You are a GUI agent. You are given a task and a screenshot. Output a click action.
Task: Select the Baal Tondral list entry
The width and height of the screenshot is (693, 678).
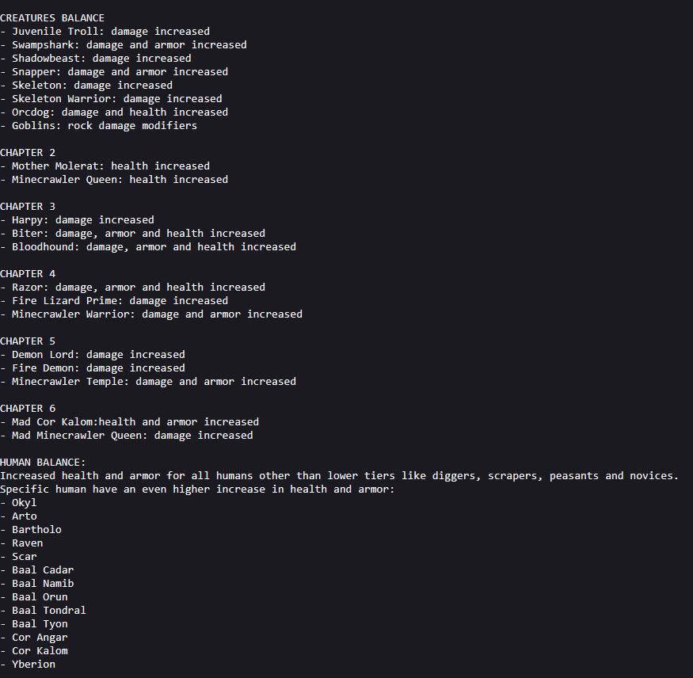coord(43,611)
